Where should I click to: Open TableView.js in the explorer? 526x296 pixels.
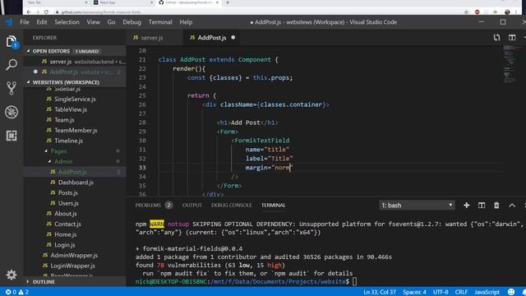(75, 109)
